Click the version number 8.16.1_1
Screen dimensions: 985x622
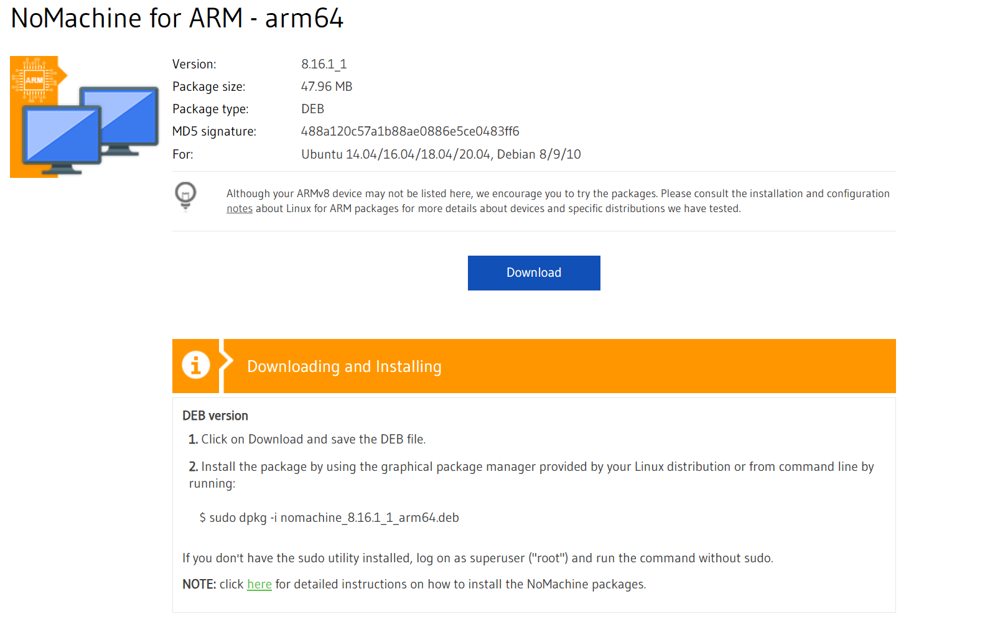324,64
